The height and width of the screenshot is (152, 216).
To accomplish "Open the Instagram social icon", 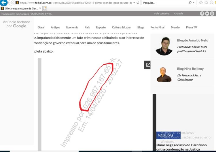I will (x=212, y=14).
